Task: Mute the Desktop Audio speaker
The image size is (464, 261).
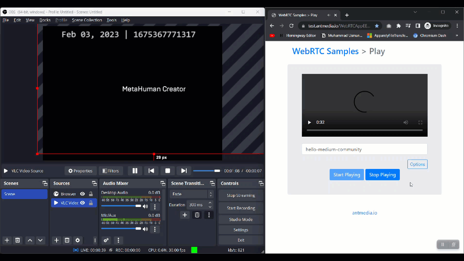Action: (145, 207)
